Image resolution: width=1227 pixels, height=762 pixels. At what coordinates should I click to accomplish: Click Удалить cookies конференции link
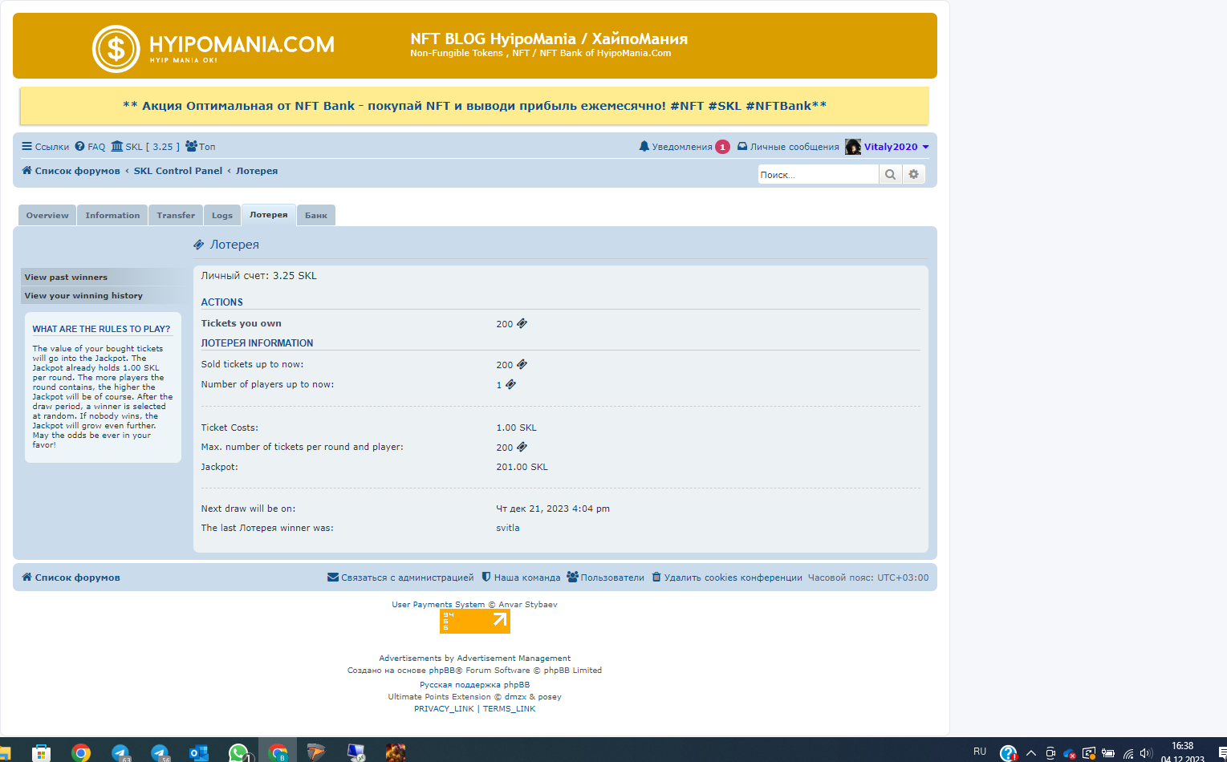pos(733,578)
